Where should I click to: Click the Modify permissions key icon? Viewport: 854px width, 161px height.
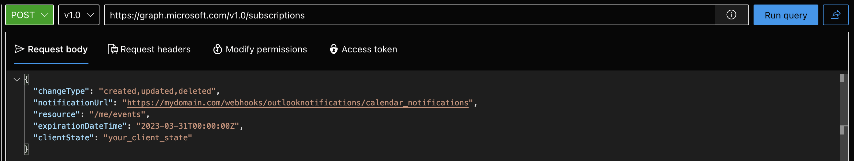(217, 49)
